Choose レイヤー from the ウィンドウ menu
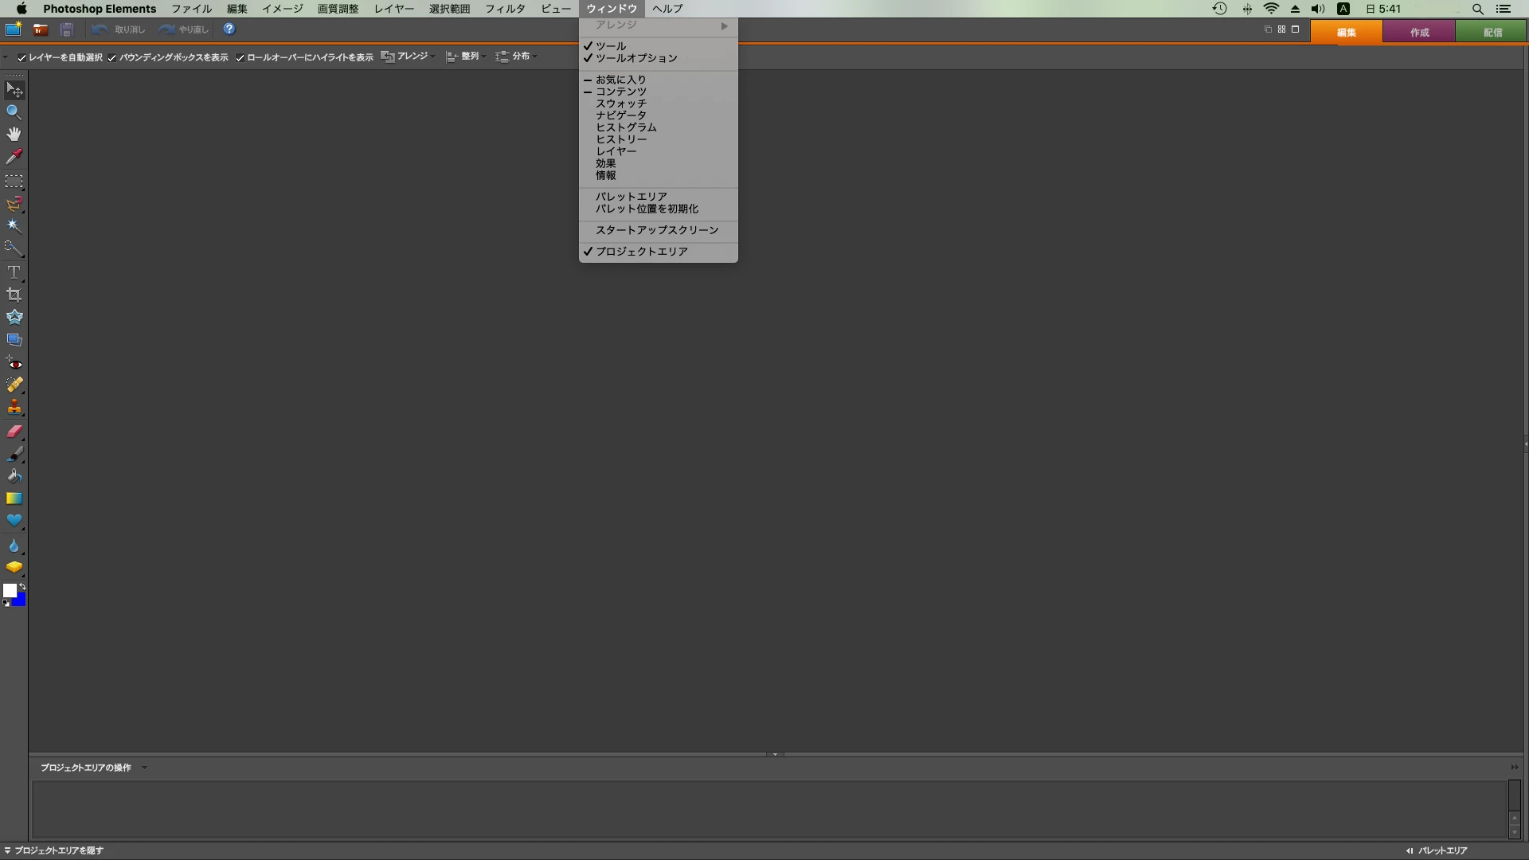Viewport: 1529px width, 860px height. [616, 151]
